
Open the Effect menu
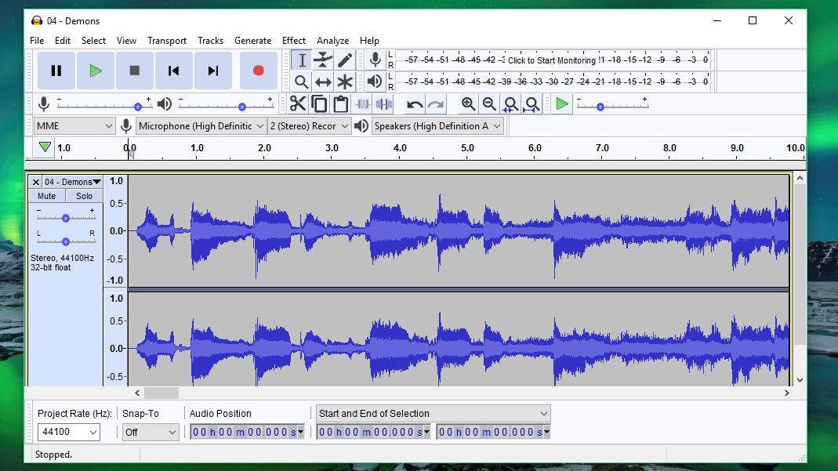click(293, 40)
